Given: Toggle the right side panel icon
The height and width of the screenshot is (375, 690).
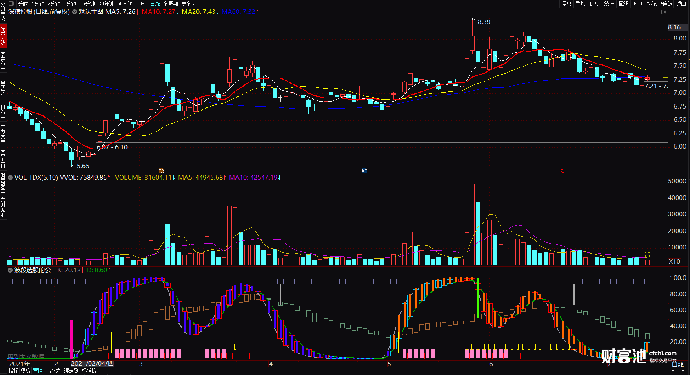Looking at the screenshot, I should point(664,12).
